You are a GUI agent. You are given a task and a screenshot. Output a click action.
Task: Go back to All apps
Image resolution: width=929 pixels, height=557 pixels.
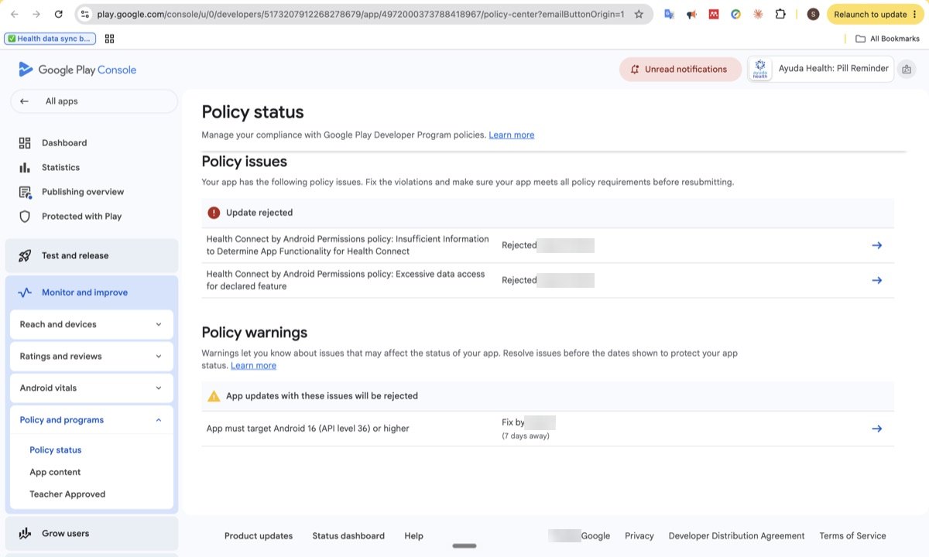pos(94,101)
